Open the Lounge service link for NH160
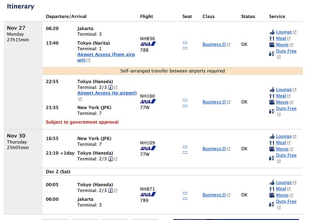Image resolution: width=310 pixels, height=220 pixels. 283,90
